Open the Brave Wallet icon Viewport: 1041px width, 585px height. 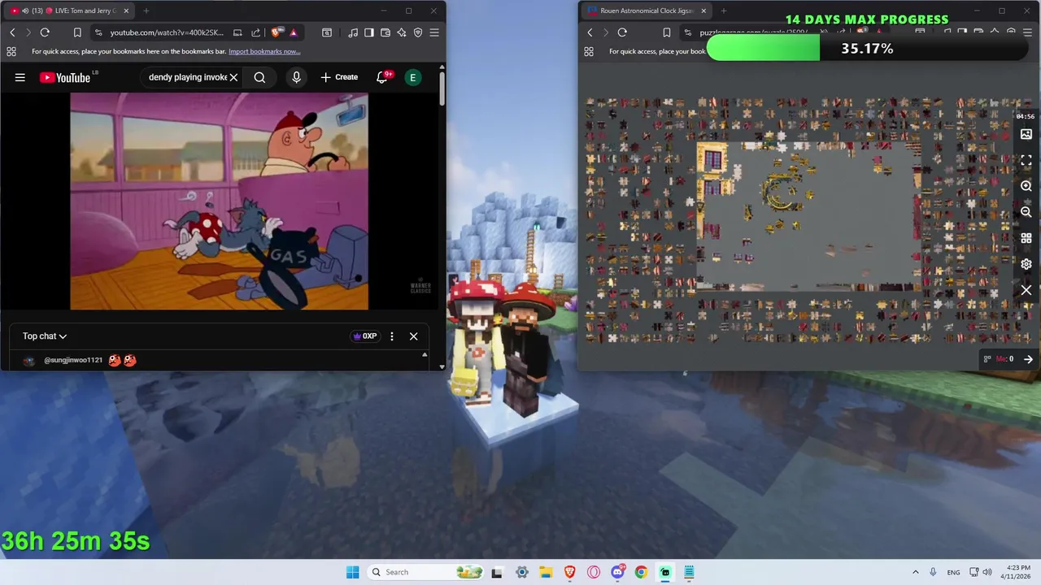pos(385,32)
